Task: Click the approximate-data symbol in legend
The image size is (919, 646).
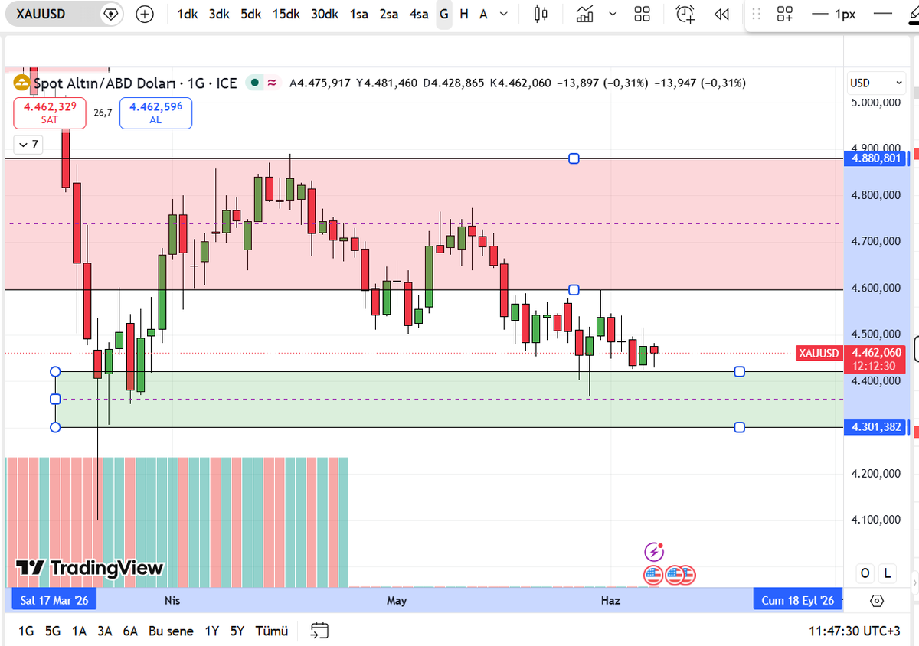Action: pyautogui.click(x=271, y=83)
